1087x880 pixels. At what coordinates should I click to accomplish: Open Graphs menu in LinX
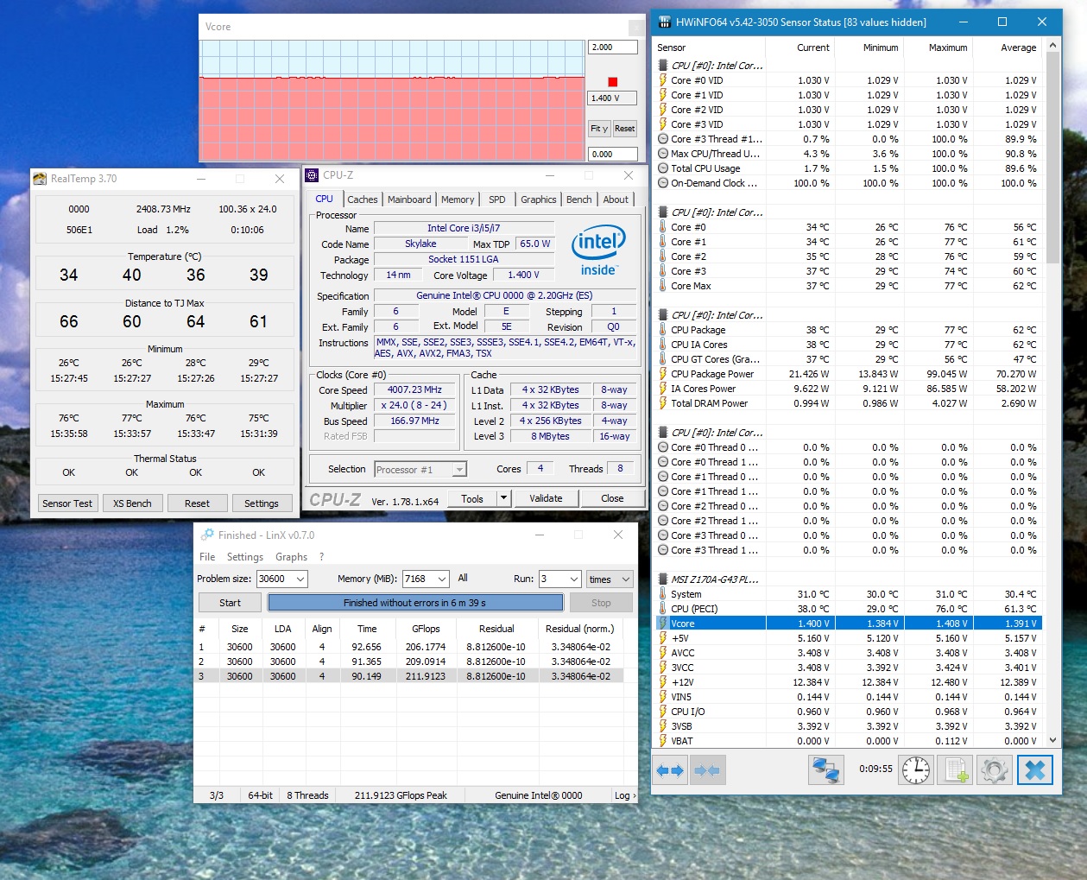pos(291,557)
